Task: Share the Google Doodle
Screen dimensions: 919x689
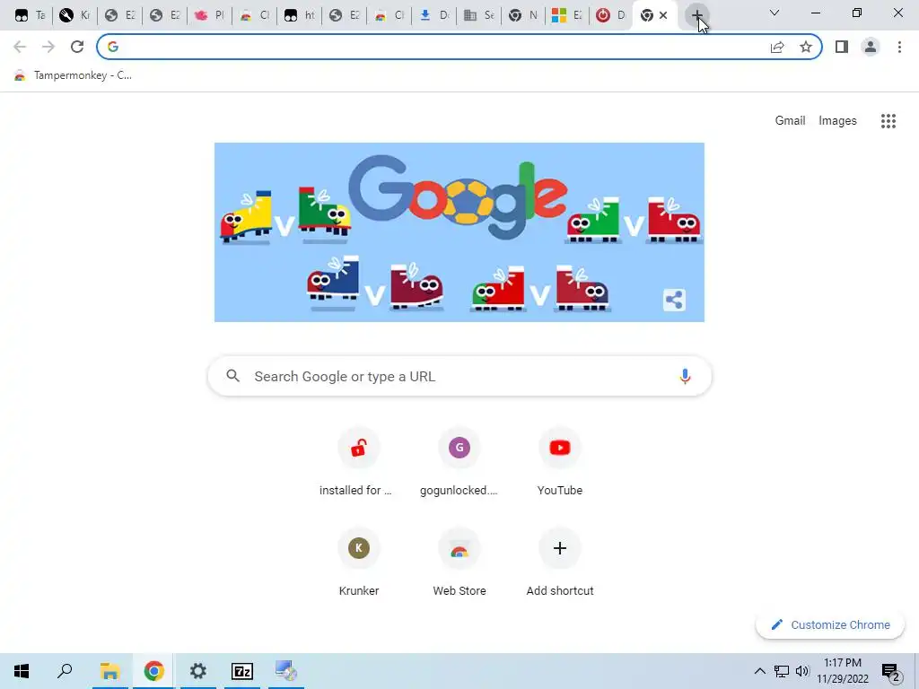Action: pos(674,300)
